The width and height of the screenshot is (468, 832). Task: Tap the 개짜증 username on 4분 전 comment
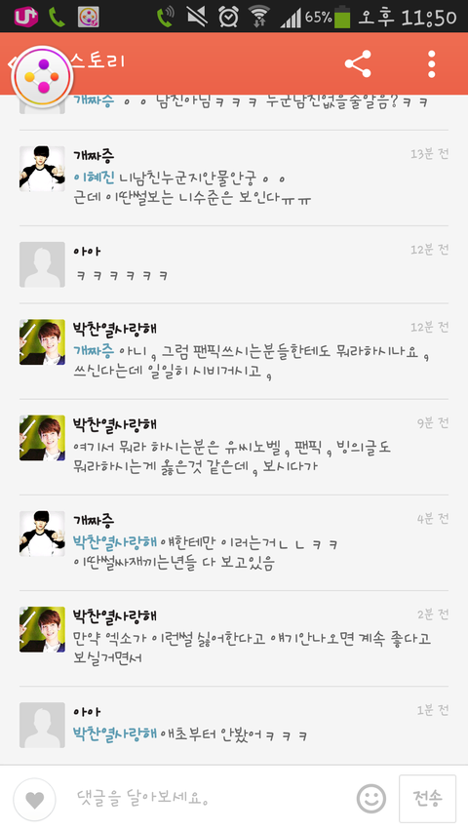pos(94,520)
